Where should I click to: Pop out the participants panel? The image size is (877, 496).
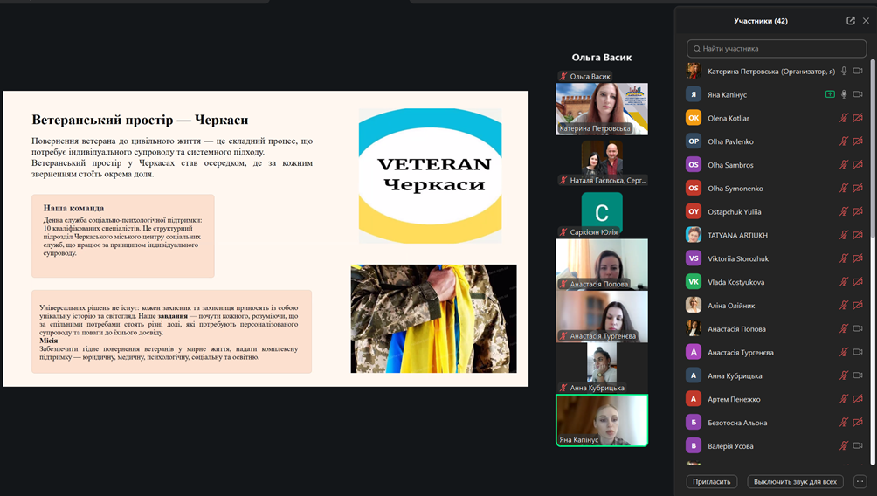coord(851,21)
